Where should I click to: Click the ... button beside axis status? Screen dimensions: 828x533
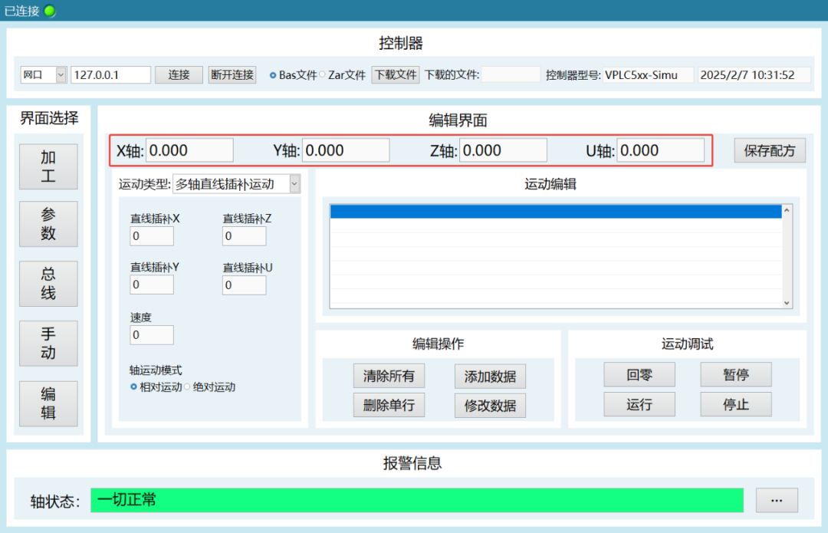[777, 500]
